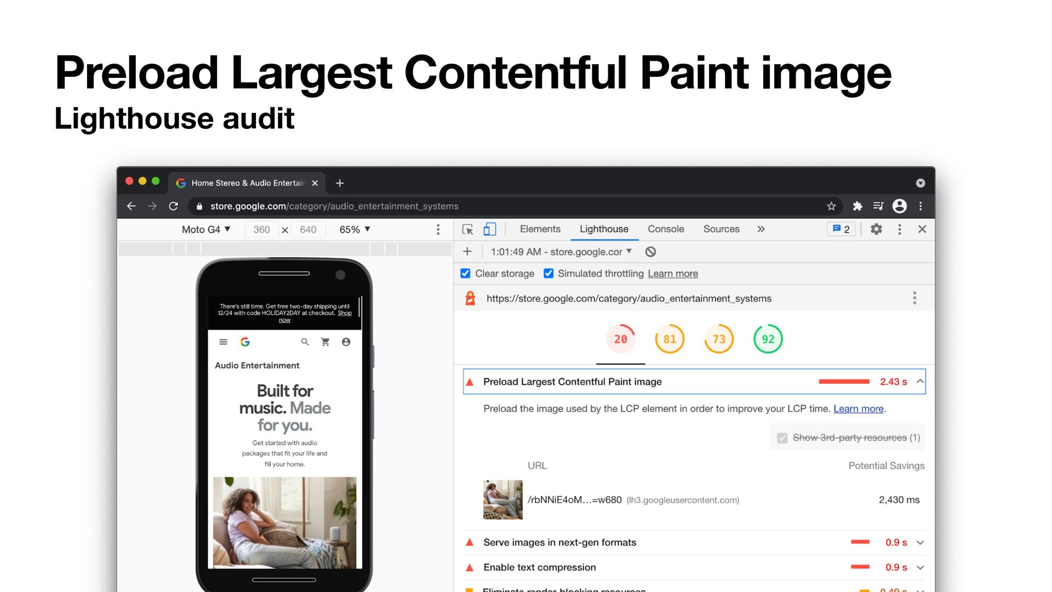1052x592 pixels.
Task: Click Learn more in the LCP audit description
Action: click(x=859, y=409)
